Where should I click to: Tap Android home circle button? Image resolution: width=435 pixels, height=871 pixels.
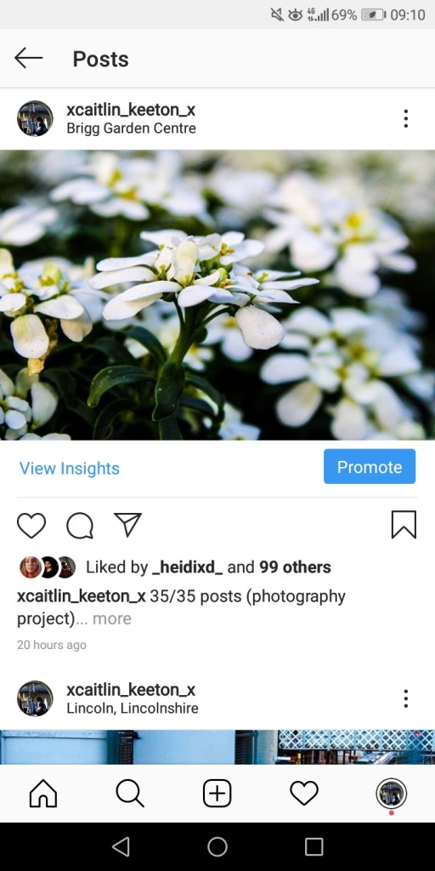[217, 846]
